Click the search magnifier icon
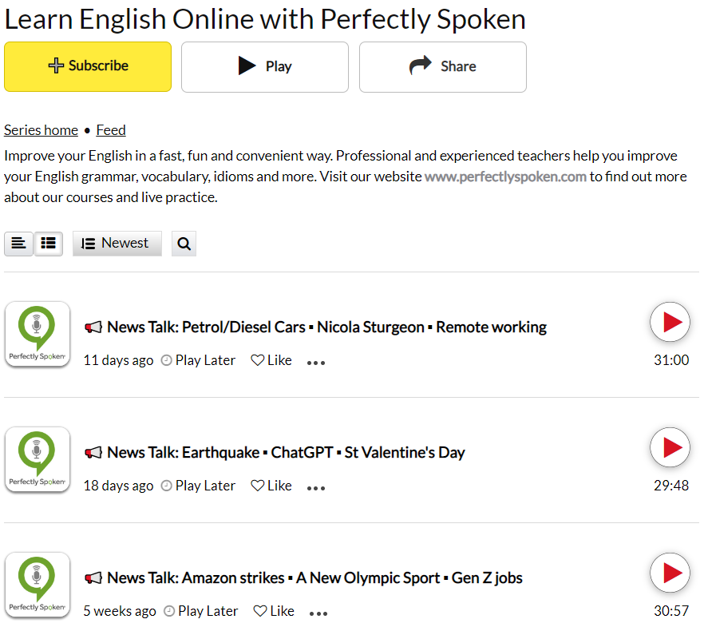This screenshot has width=704, height=623. click(184, 244)
